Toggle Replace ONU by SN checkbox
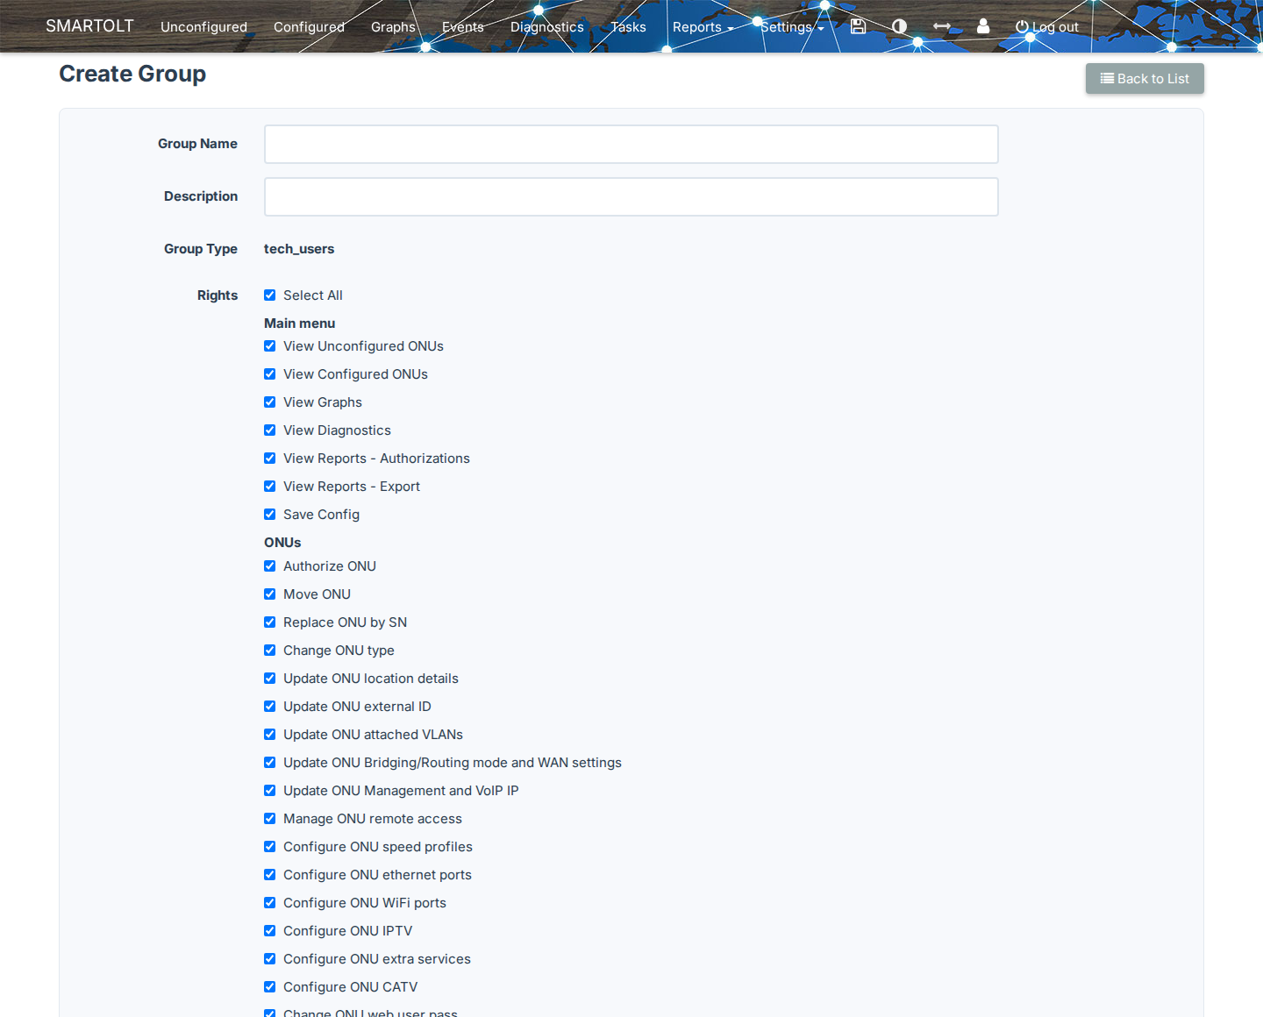This screenshot has height=1017, width=1263. (x=270, y=622)
